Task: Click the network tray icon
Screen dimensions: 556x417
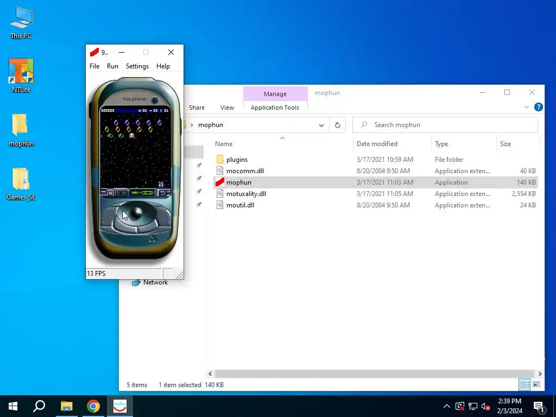Action: [x=473, y=406]
